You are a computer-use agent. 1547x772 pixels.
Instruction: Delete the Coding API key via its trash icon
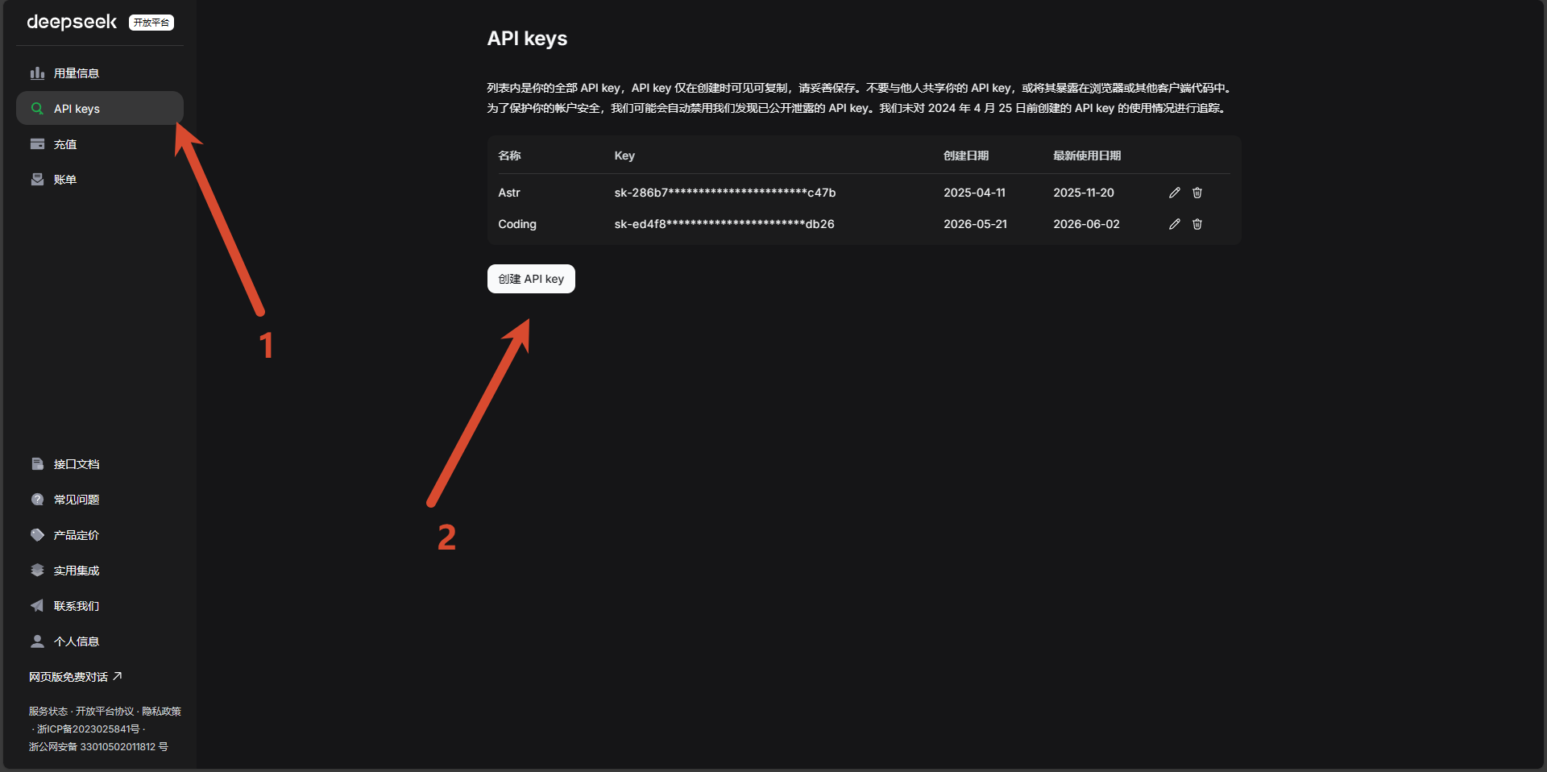tap(1197, 224)
